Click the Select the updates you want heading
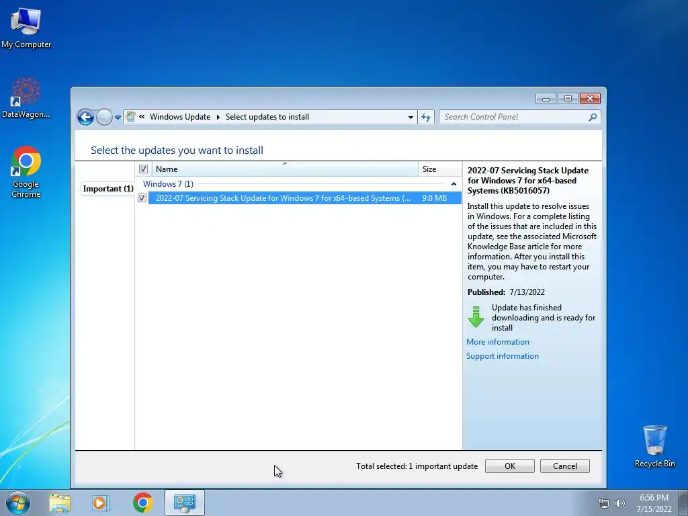Screen dimensions: 688x516 pyautogui.click(x=177, y=150)
